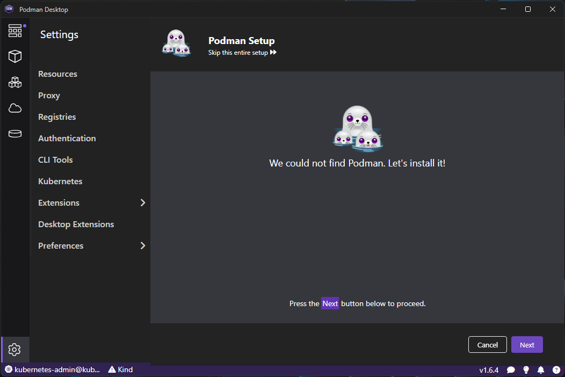The height and width of the screenshot is (377, 565).
Task: Click the Cancel button
Action: click(488, 345)
